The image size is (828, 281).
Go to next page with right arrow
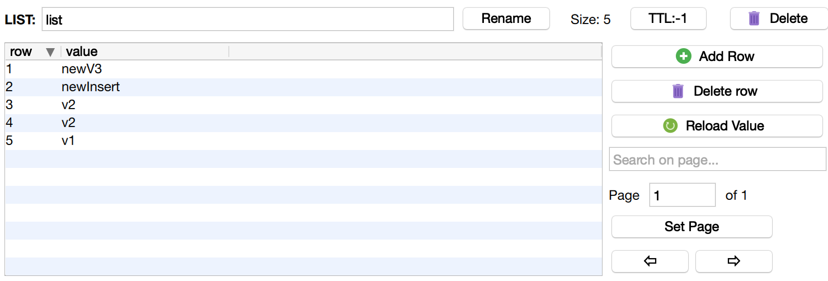click(x=733, y=261)
